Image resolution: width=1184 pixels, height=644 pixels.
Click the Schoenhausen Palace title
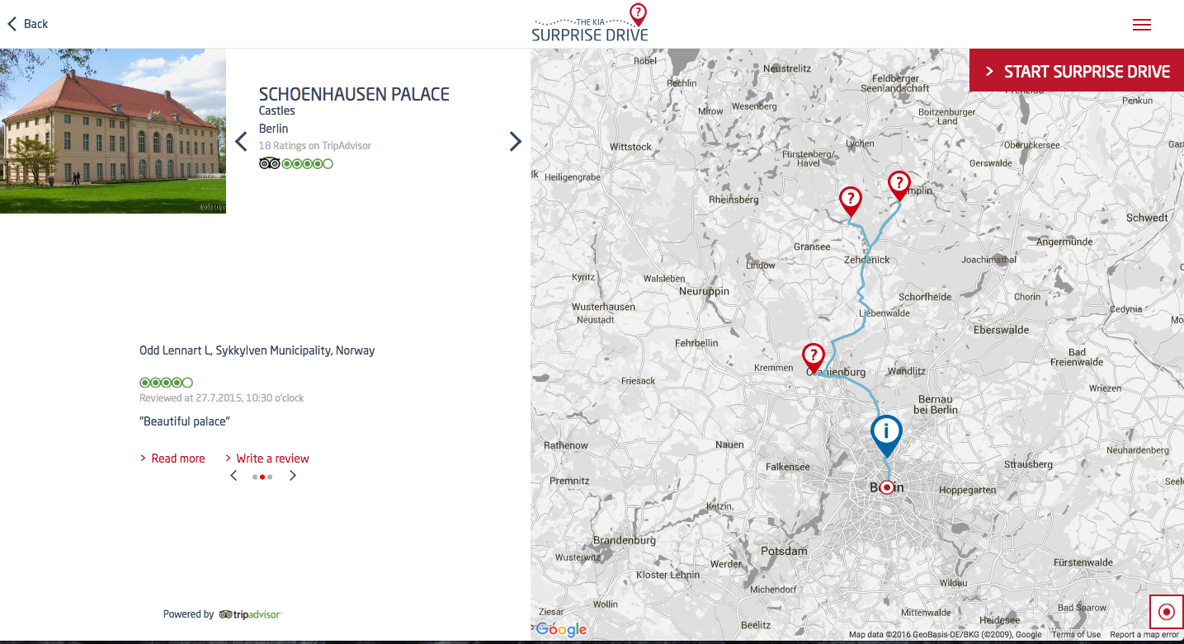354,94
